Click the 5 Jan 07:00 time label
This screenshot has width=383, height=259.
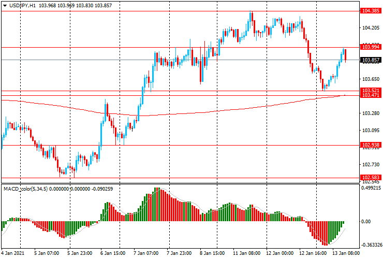click(47, 253)
